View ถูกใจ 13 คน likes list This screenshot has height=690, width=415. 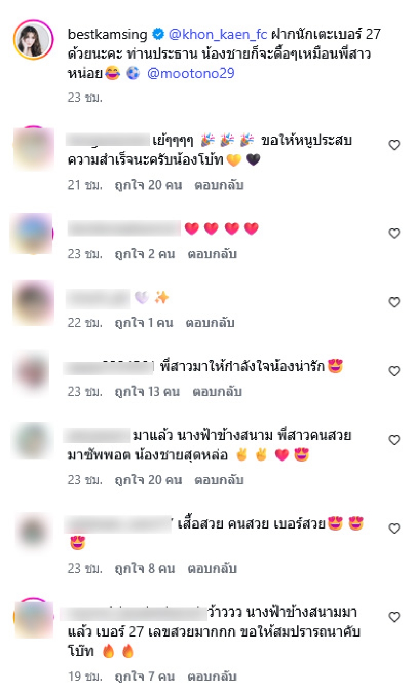[x=147, y=391]
